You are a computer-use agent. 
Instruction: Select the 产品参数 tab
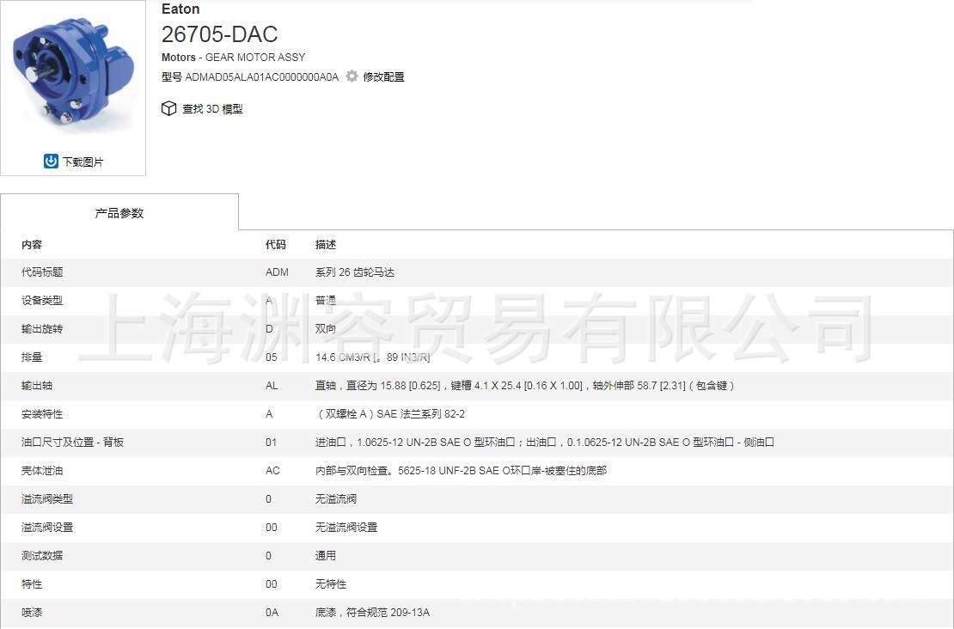coord(120,213)
